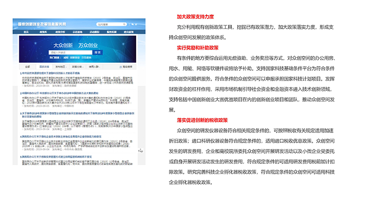
Task: Open 首页 in website navigation bar
Action: (x=26, y=32)
